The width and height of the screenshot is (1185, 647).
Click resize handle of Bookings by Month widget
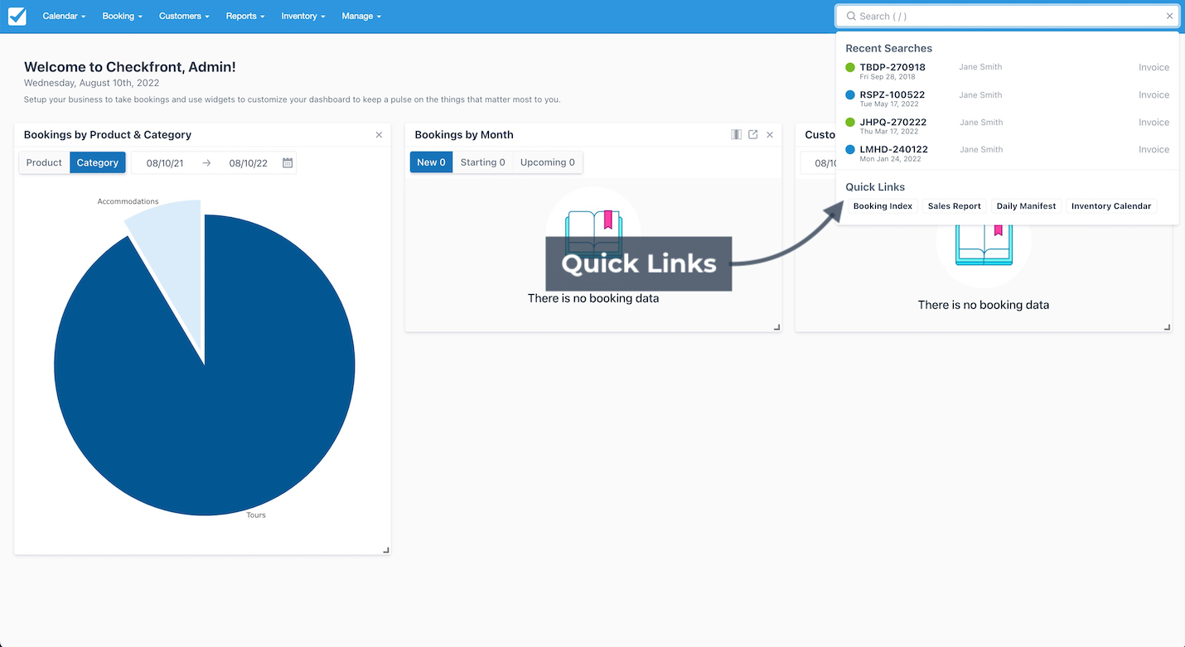pyautogui.click(x=776, y=327)
